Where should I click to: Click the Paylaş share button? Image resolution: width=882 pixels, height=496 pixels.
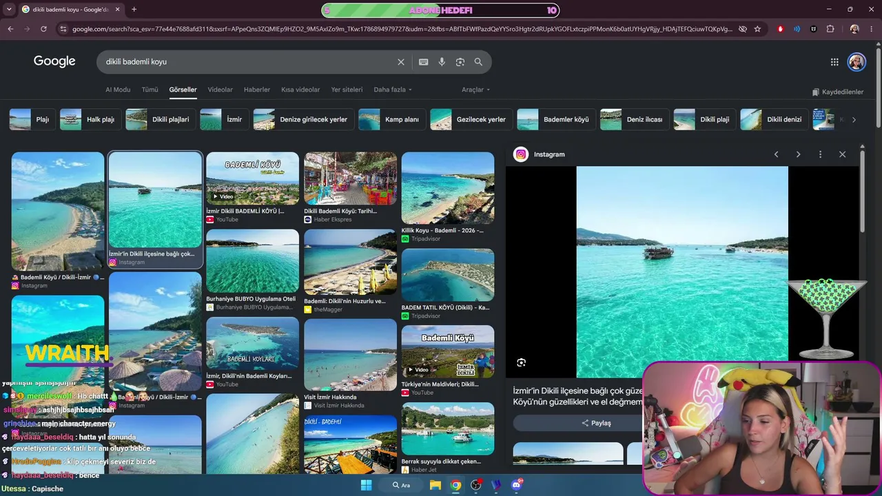click(x=596, y=423)
